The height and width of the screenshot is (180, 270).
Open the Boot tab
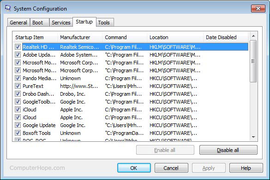click(38, 23)
